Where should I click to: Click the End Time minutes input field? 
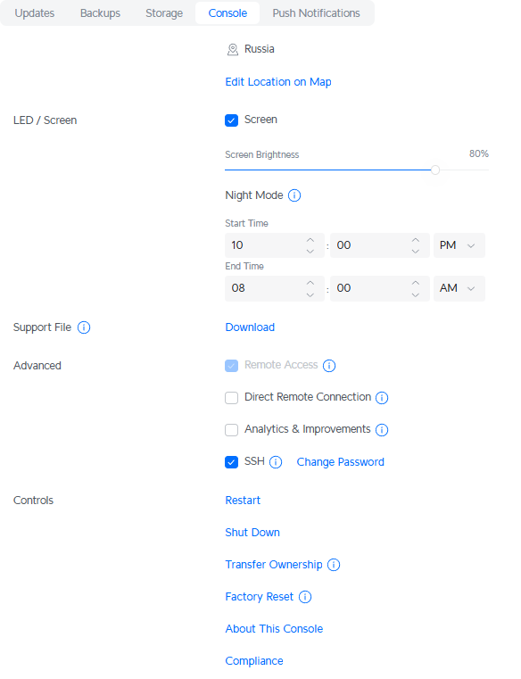click(x=380, y=288)
